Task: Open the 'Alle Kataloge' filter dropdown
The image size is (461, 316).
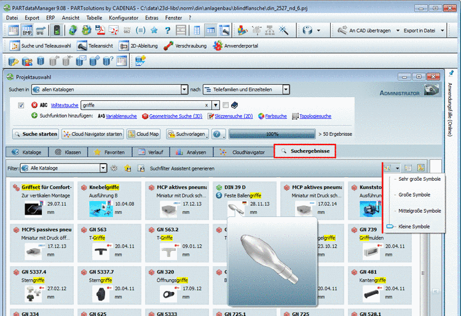Action: [x=103, y=168]
